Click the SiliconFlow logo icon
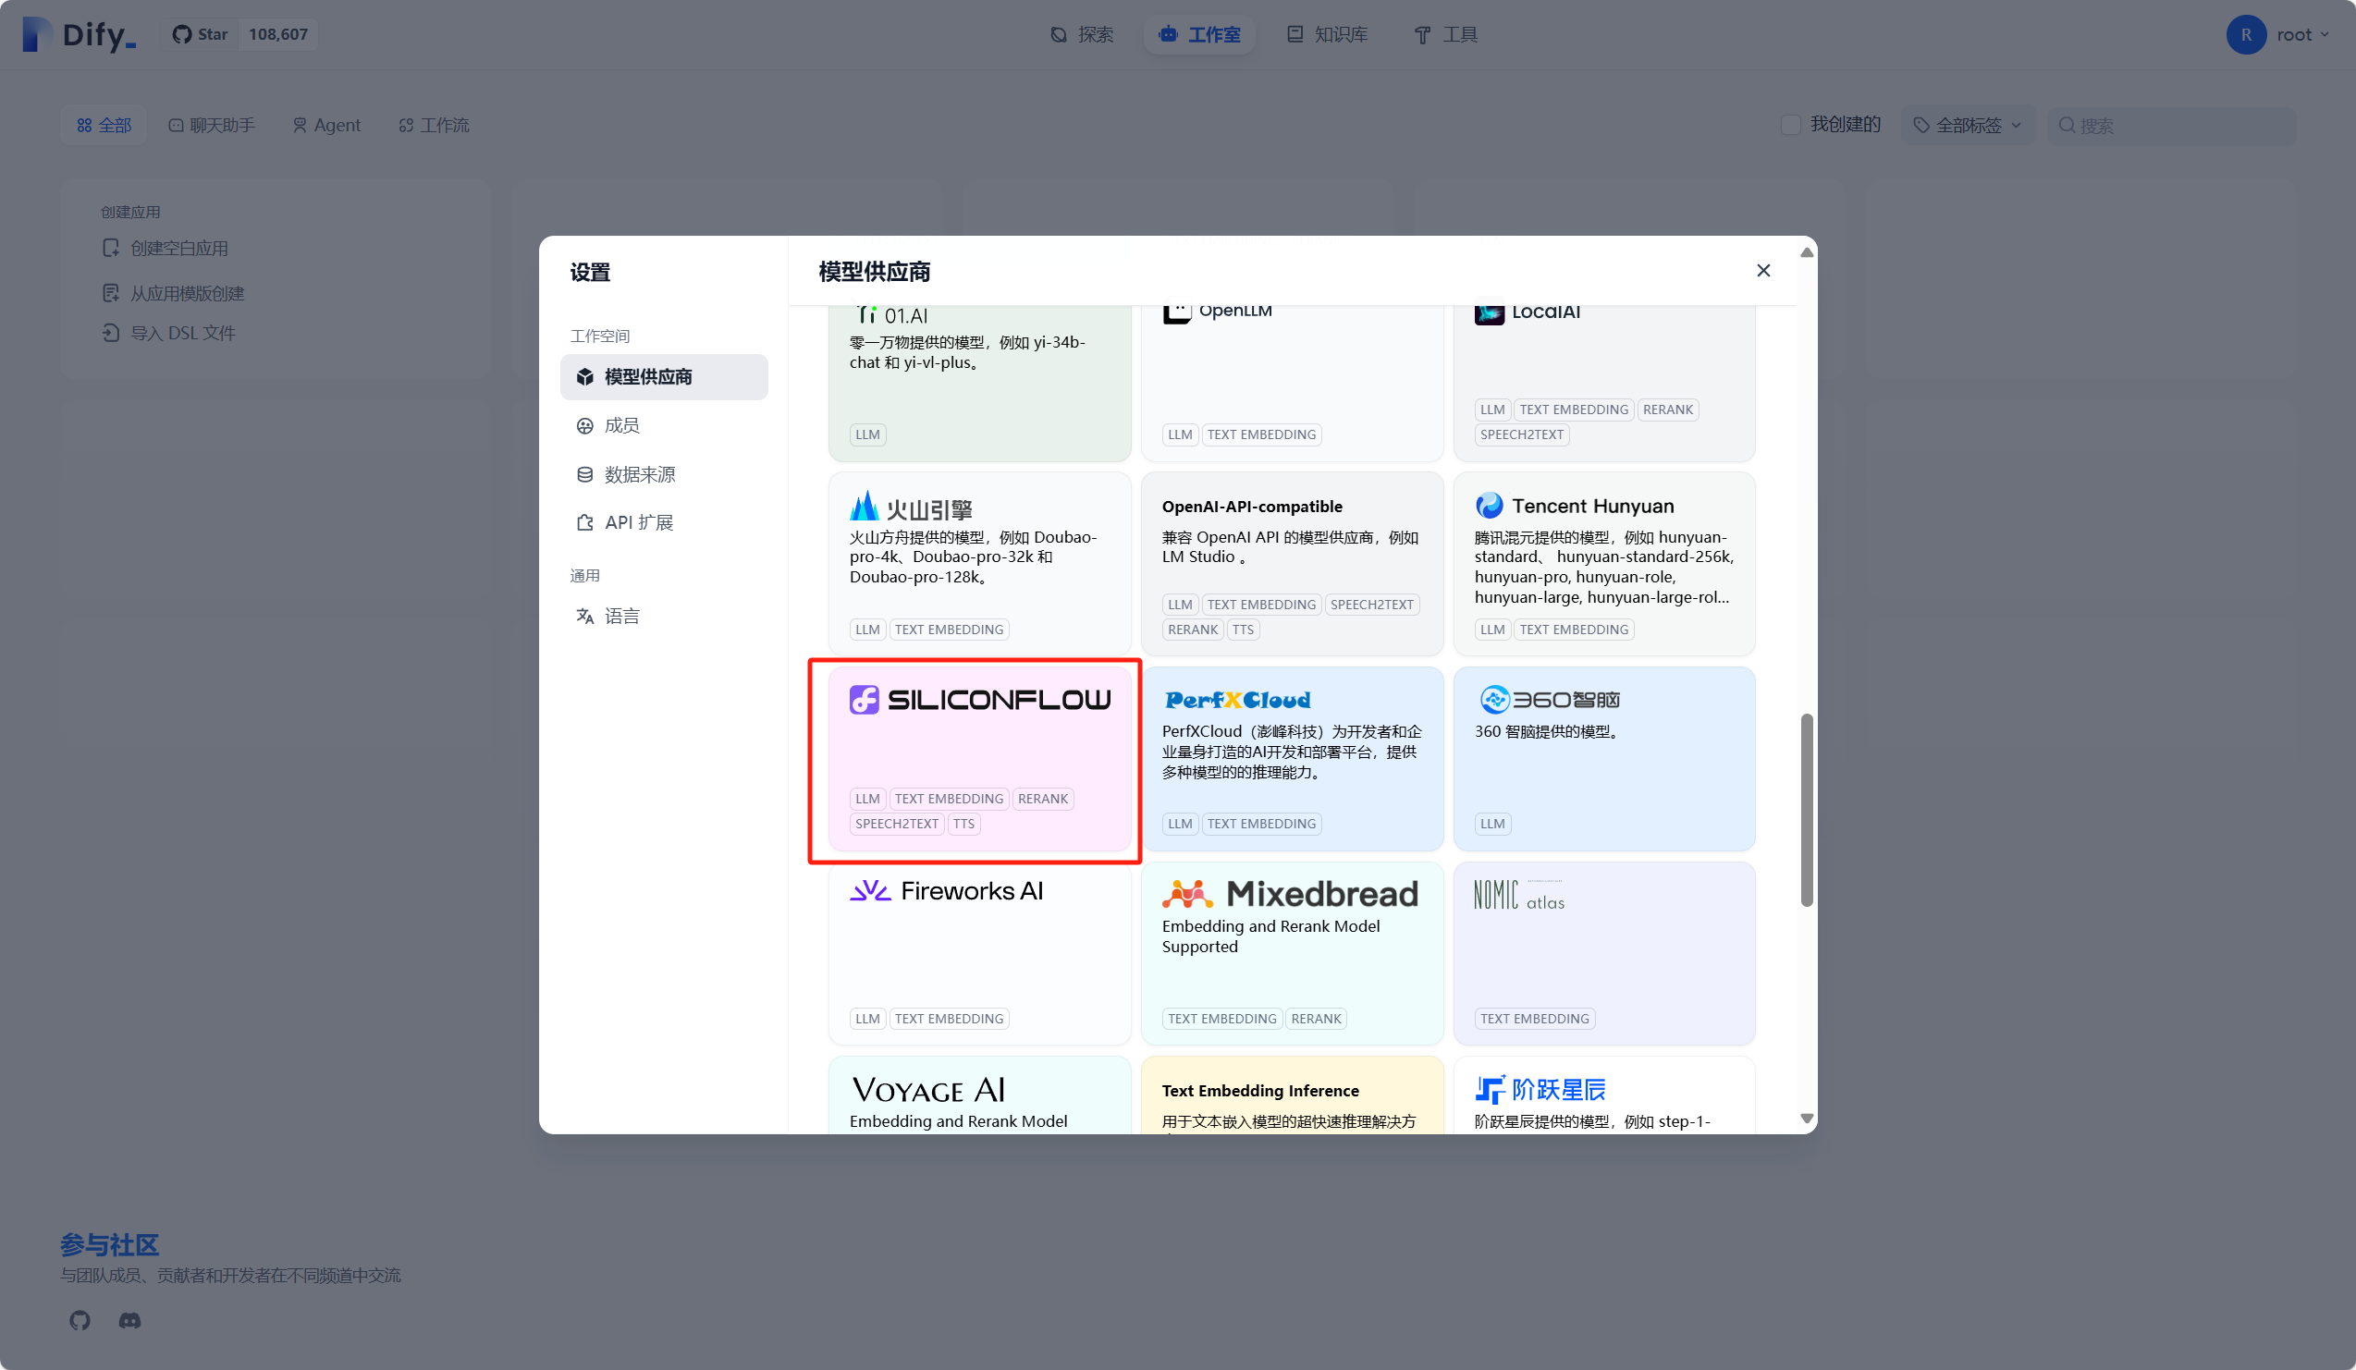 click(863, 700)
